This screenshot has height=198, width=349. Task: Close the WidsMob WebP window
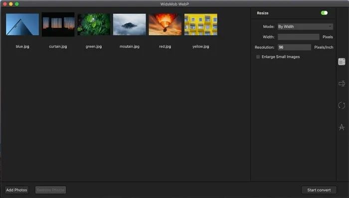pyautogui.click(x=4, y=4)
